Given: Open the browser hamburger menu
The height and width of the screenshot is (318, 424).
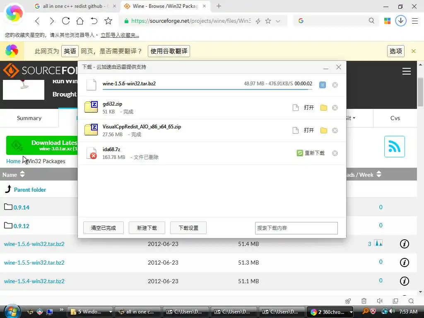Looking at the screenshot, I should [x=415, y=21].
